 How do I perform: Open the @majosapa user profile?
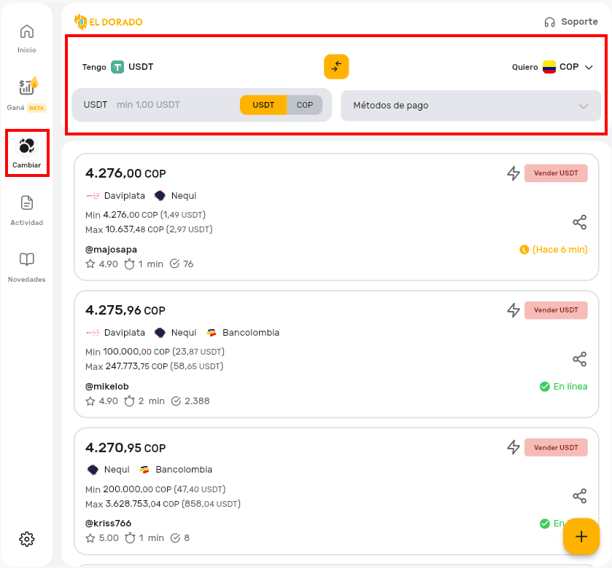tap(111, 249)
